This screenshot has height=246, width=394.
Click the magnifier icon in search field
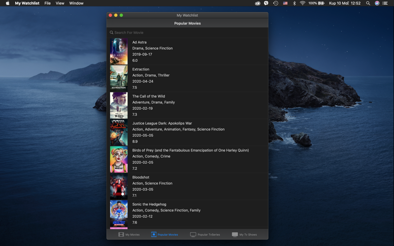111,32
